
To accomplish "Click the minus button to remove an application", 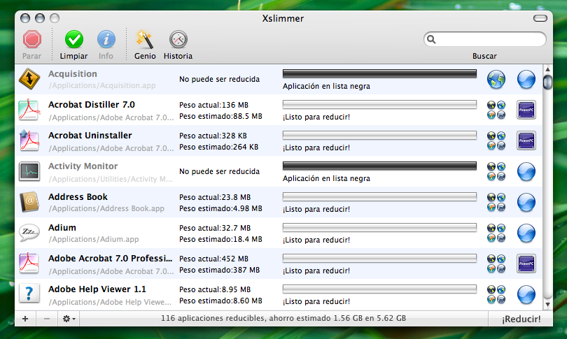I will [47, 319].
